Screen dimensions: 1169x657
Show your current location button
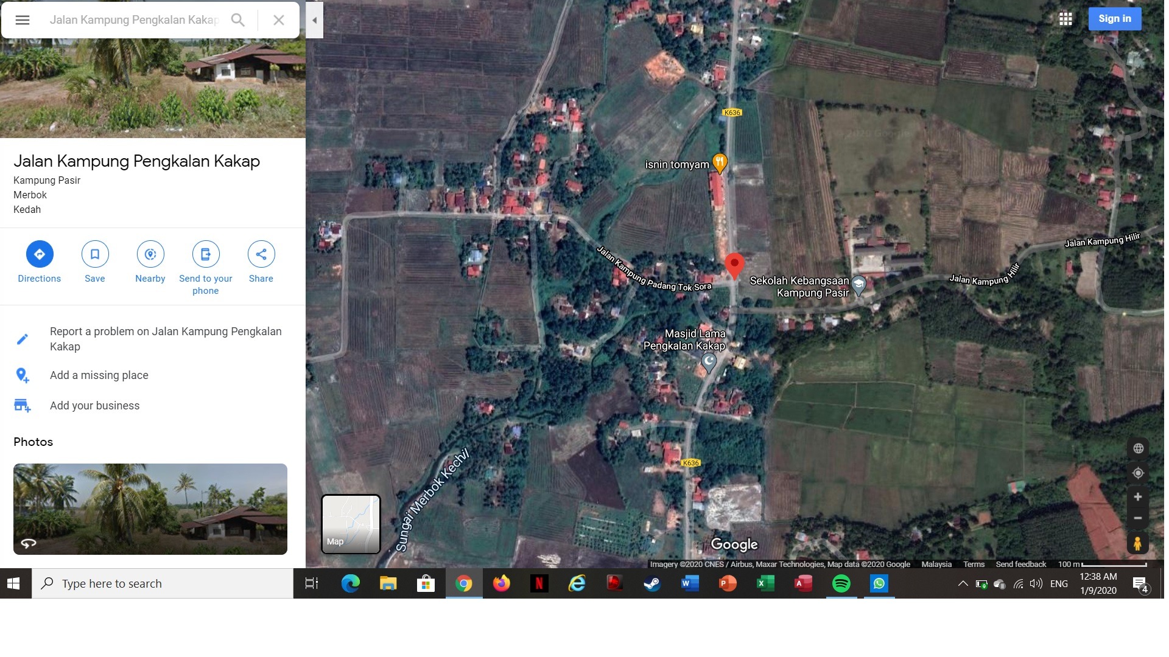[1138, 473]
